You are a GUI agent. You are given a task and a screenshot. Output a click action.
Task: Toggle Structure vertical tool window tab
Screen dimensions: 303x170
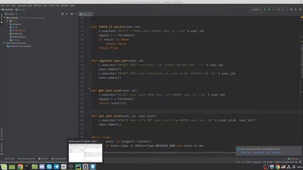click(x=1, y=134)
